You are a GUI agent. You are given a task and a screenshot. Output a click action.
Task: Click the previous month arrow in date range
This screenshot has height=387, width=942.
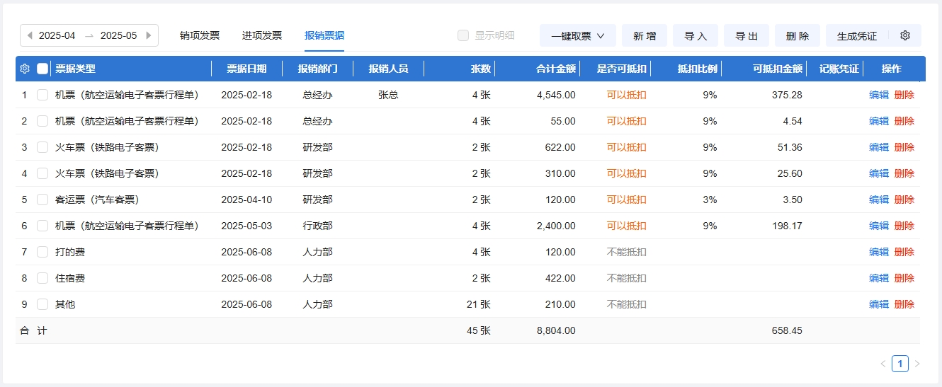pos(30,35)
